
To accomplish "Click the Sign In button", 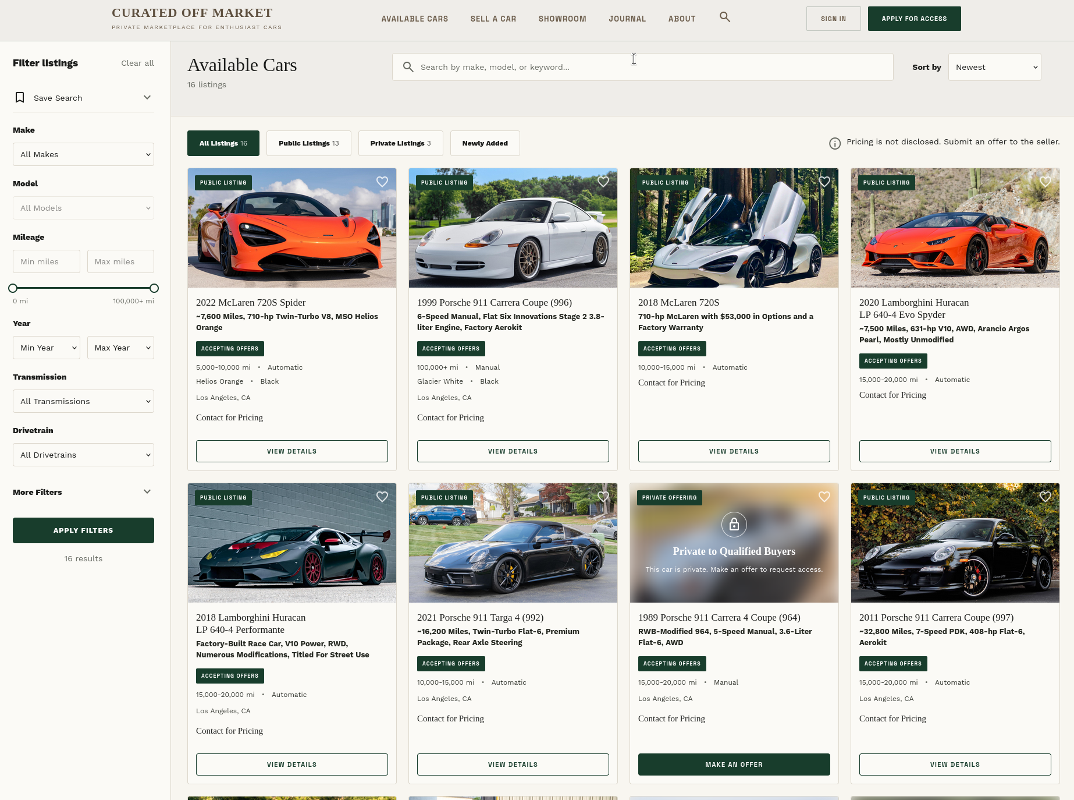I will click(x=833, y=19).
